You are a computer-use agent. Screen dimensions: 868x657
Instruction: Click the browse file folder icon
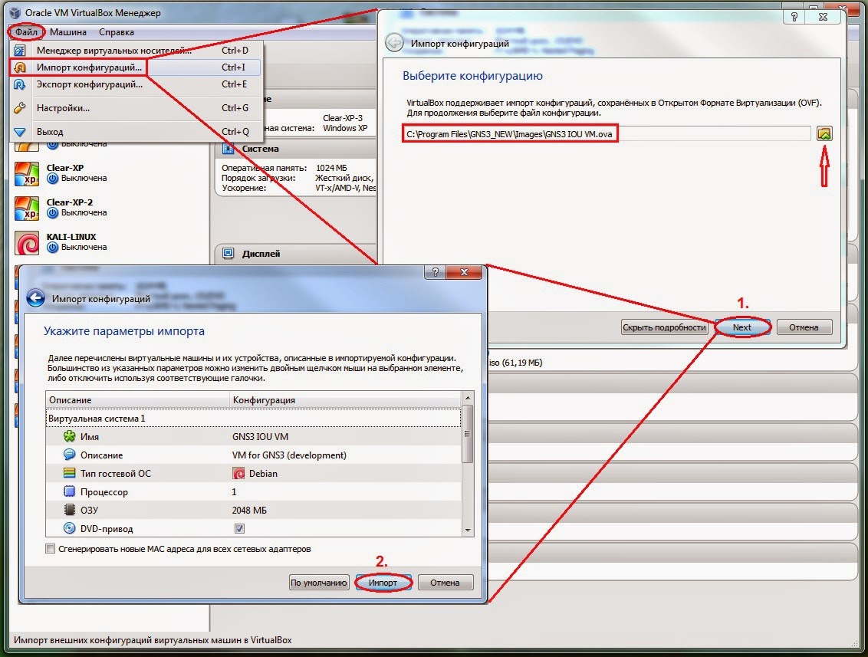pyautogui.click(x=824, y=133)
